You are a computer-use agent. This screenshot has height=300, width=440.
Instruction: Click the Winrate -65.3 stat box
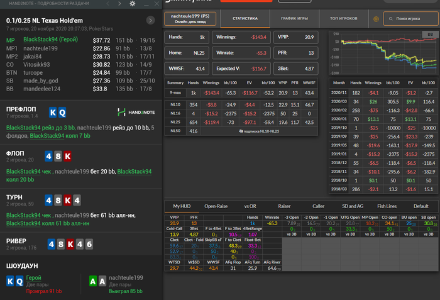pyautogui.click(x=241, y=53)
